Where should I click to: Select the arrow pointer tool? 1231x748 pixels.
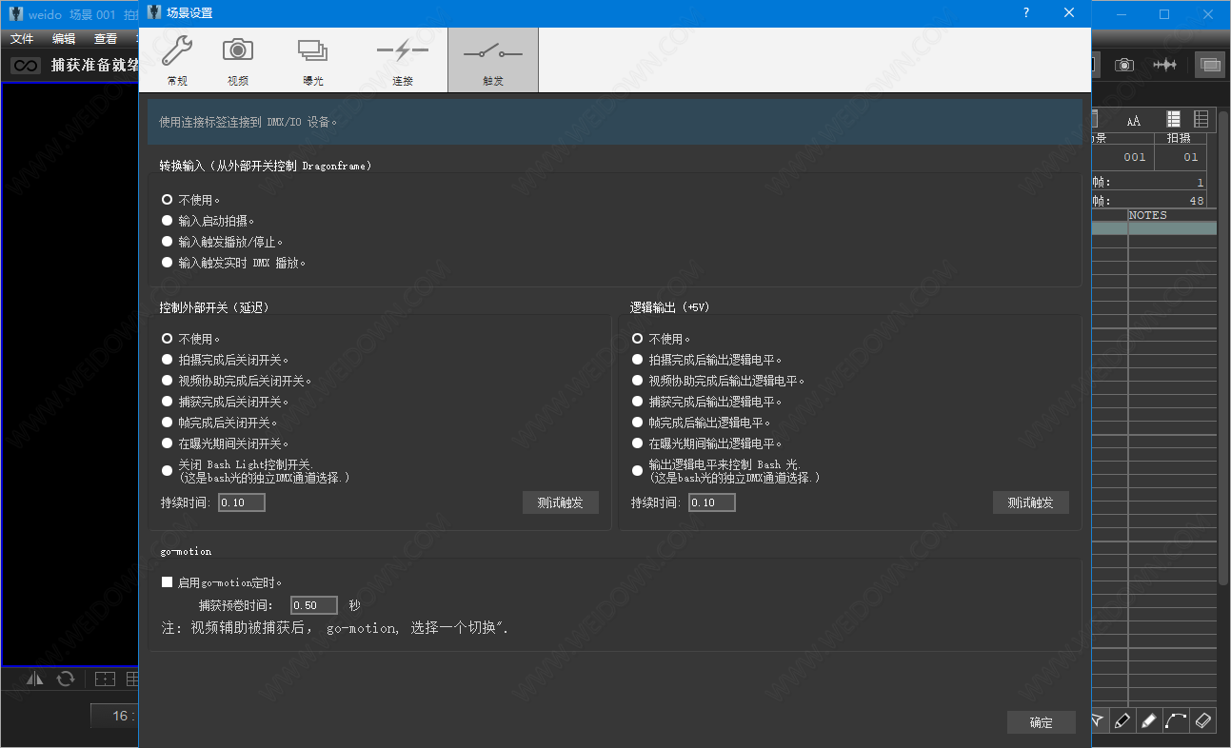click(1098, 720)
